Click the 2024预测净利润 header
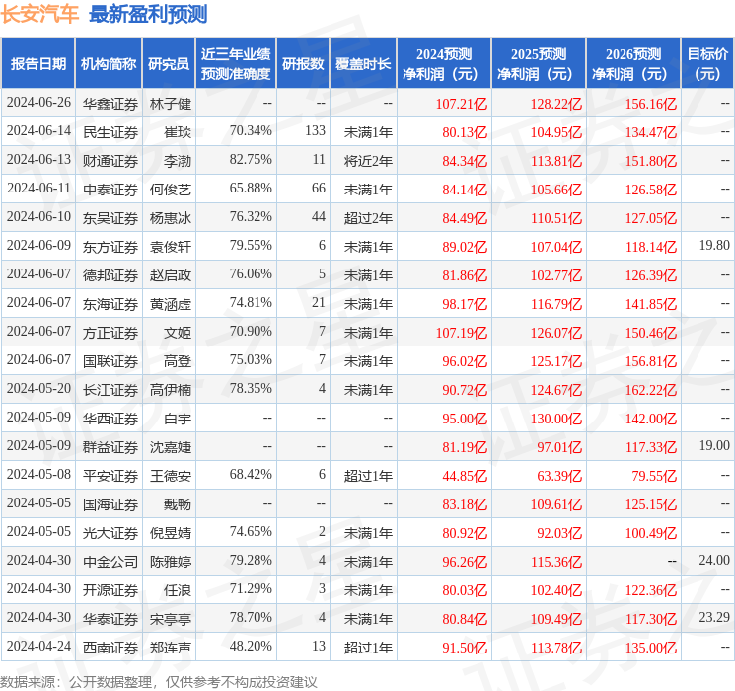This screenshot has height=691, width=735. coord(444,64)
